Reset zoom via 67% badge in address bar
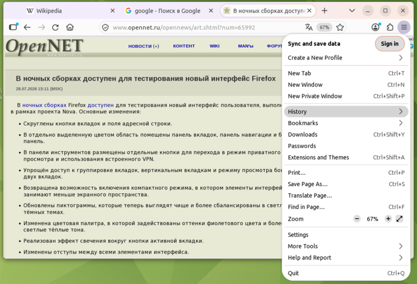Image resolution: width=417 pixels, height=284 pixels. coord(324,27)
